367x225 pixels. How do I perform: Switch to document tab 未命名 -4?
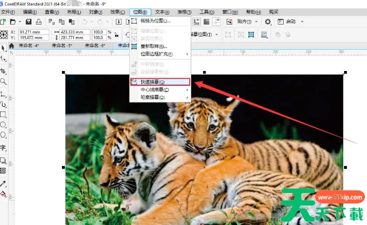[x=28, y=45]
